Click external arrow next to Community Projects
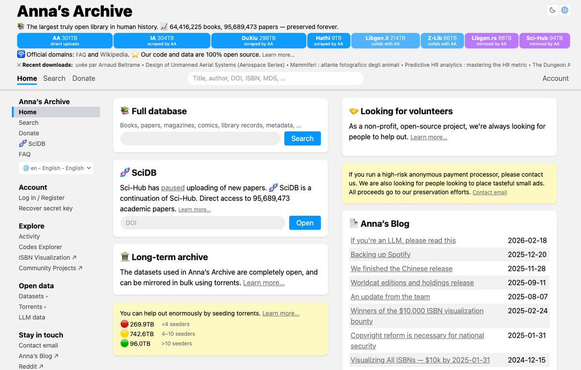The height and width of the screenshot is (370, 581). pyautogui.click(x=80, y=268)
